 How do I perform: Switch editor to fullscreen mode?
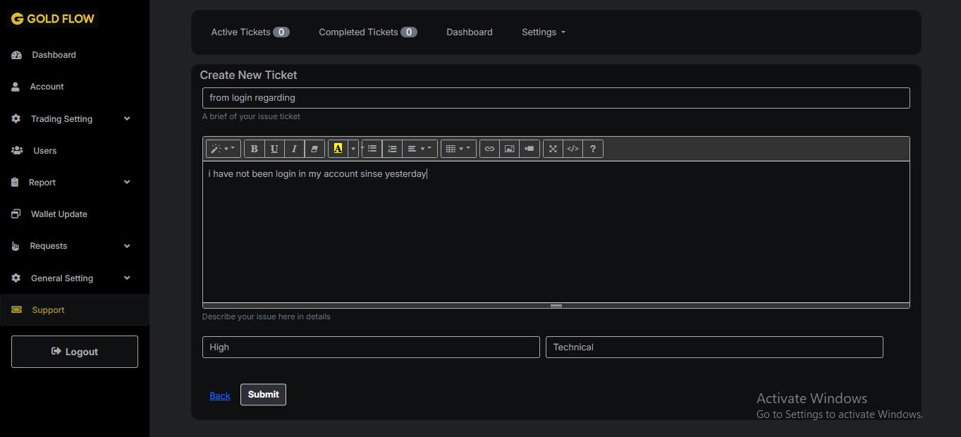(553, 149)
